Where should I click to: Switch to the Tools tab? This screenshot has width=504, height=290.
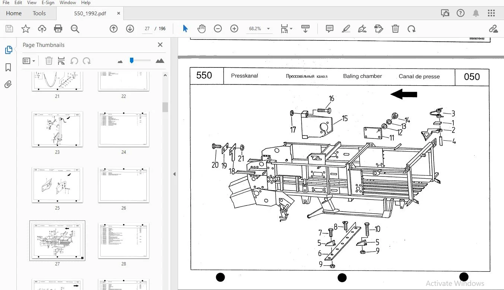point(39,13)
